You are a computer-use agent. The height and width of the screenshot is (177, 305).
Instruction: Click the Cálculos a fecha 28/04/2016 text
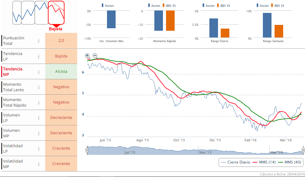point(282,174)
